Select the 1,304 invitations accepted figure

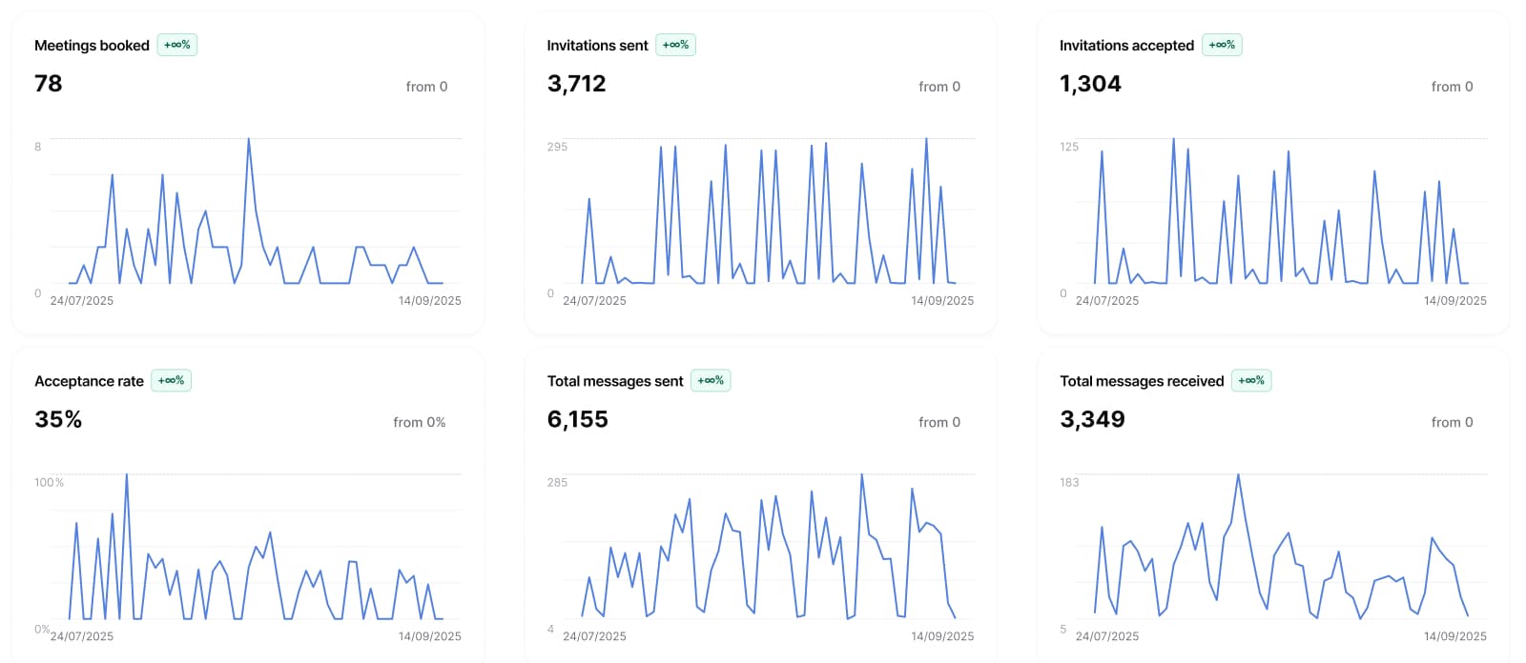(x=1090, y=84)
